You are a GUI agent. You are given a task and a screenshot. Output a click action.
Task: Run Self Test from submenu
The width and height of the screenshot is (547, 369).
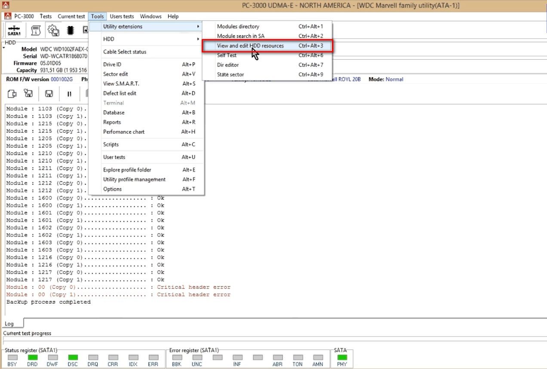[267, 55]
